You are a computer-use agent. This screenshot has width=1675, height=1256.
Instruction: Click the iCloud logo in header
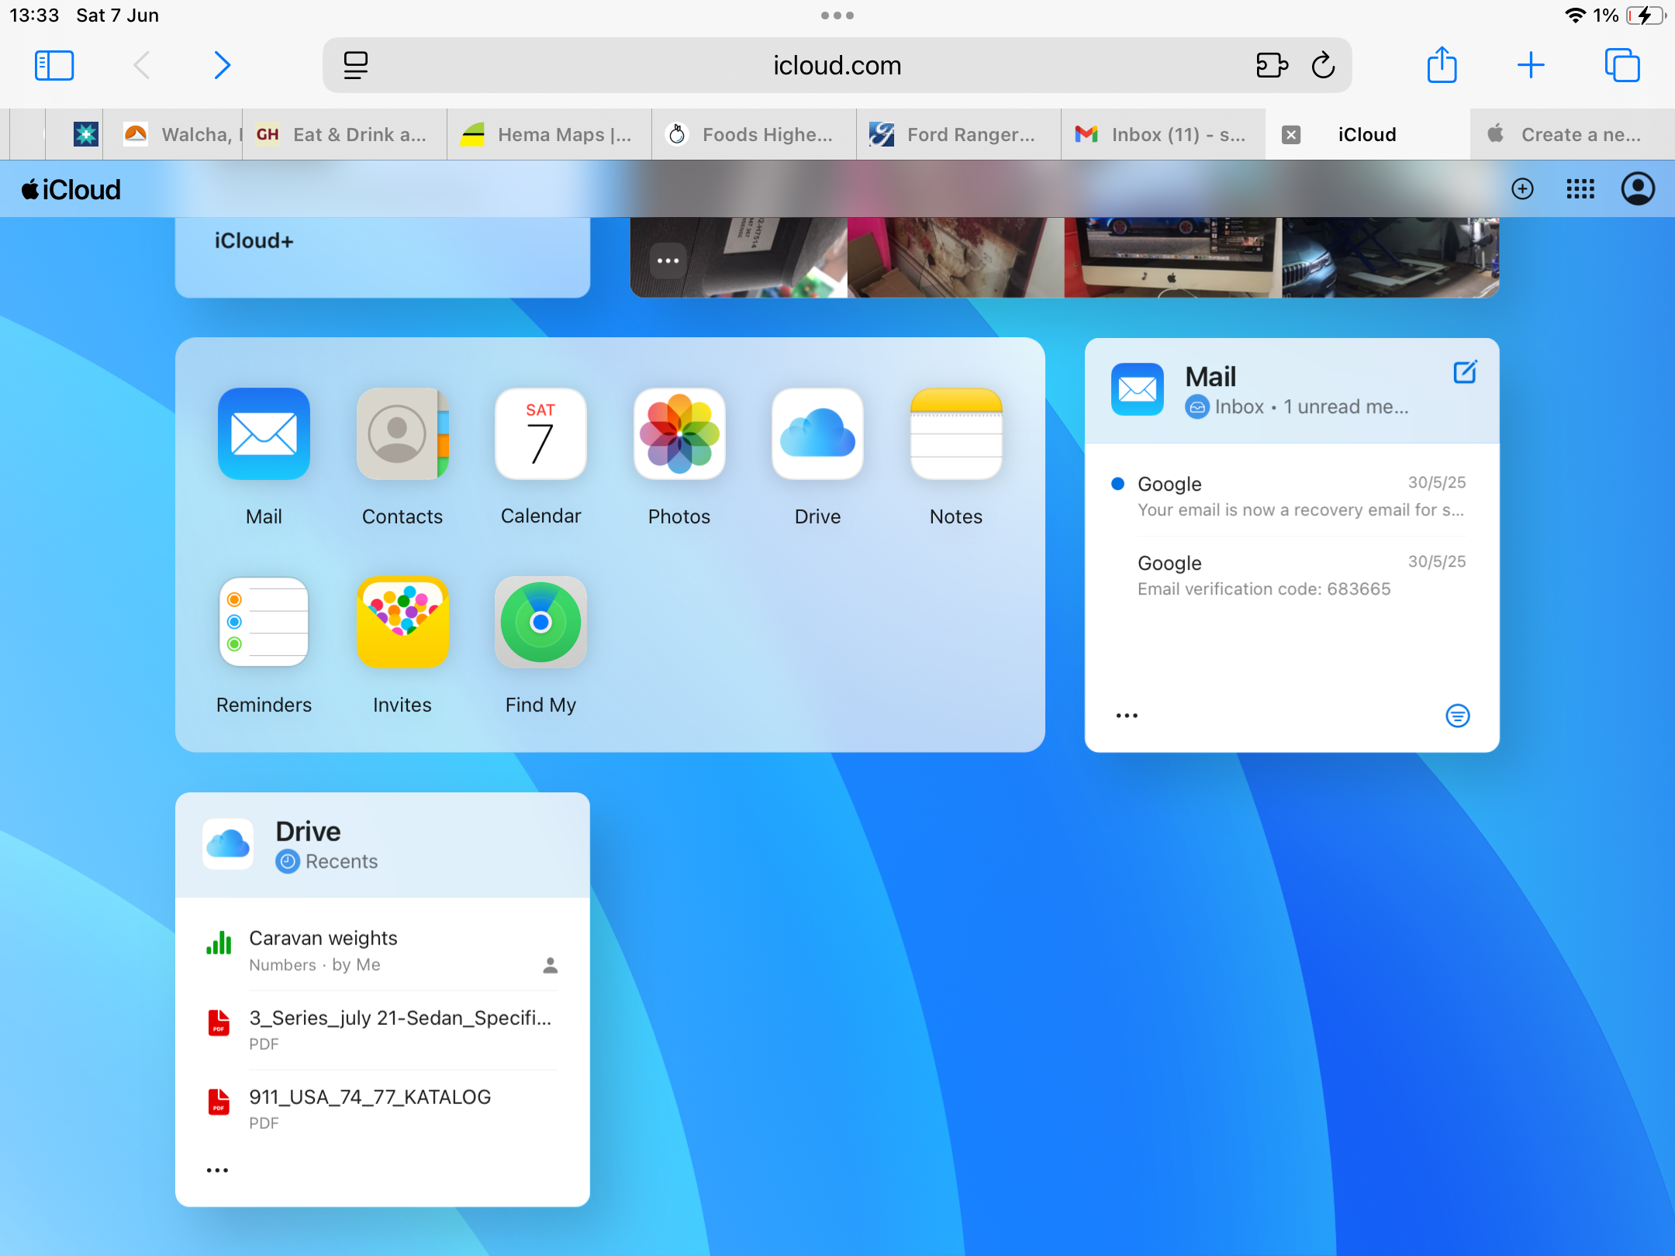tap(71, 189)
